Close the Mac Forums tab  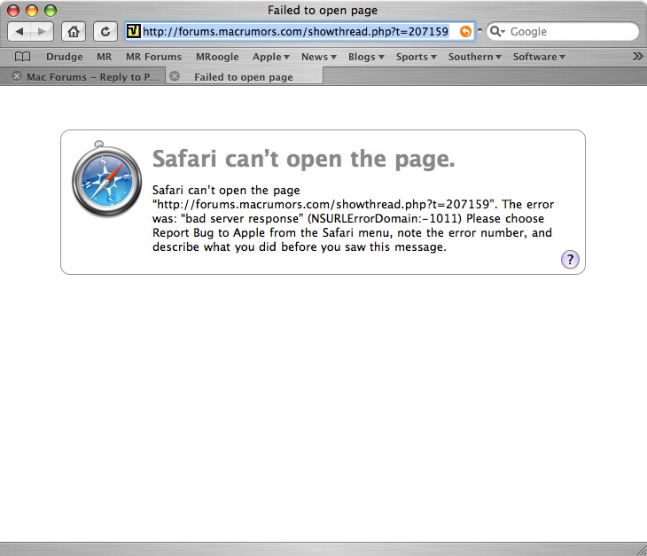coord(17,76)
